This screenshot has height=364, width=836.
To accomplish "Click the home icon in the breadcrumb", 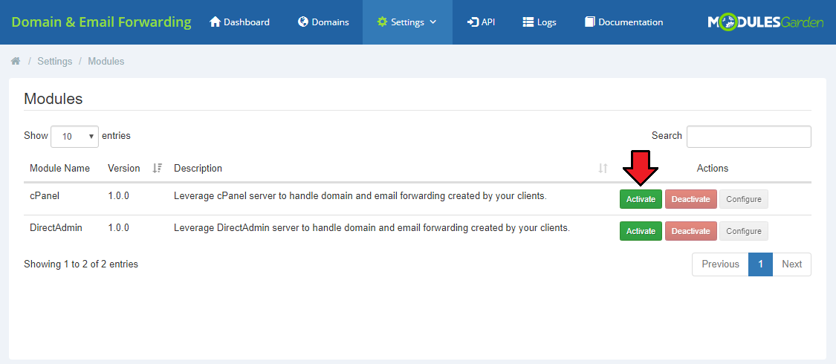I will point(16,62).
